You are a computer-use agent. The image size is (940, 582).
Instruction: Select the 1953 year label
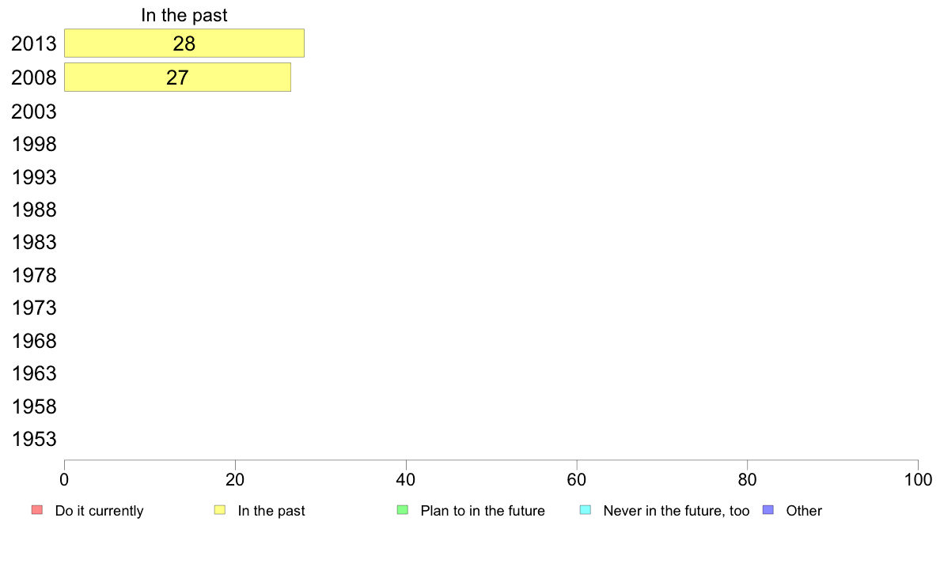tap(34, 440)
